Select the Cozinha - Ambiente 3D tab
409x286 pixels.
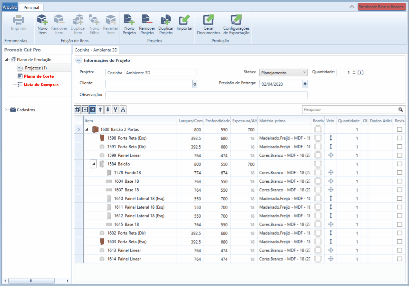[x=96, y=50]
